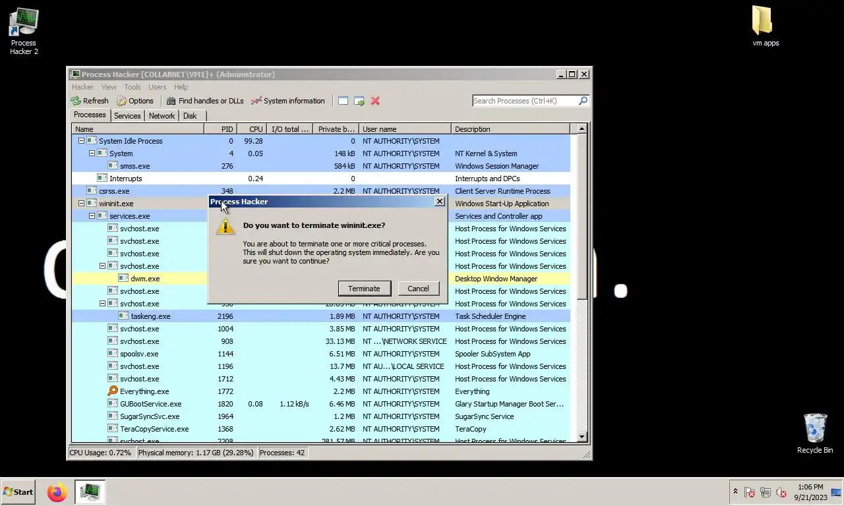Sort by the User name column
Viewport: 844px width, 506px height.
405,129
